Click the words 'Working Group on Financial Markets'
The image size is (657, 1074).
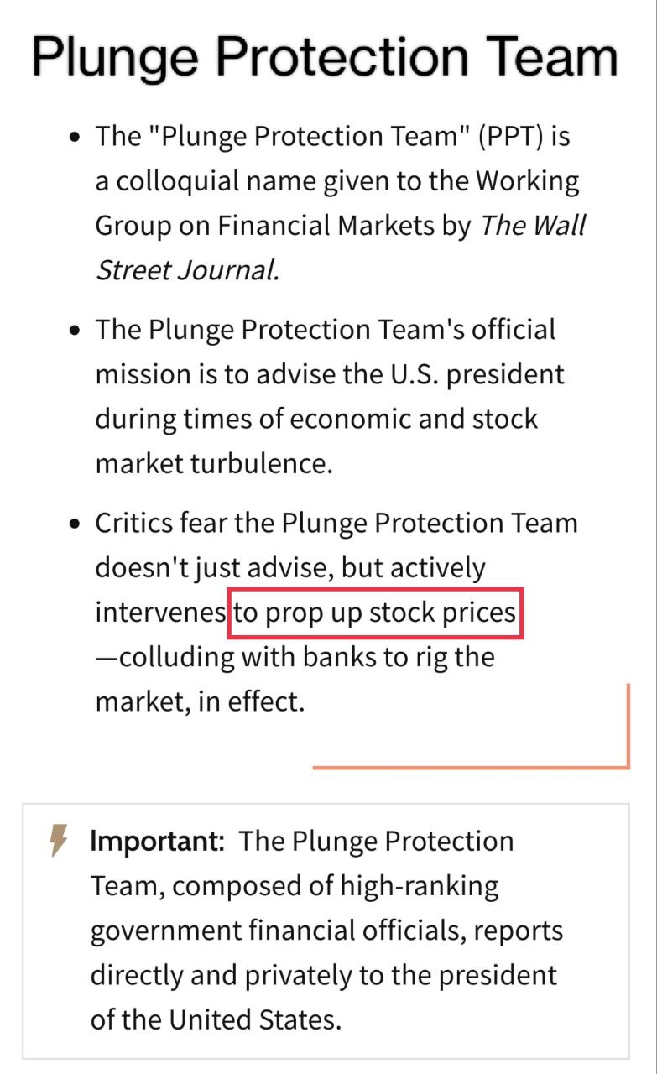click(337, 202)
